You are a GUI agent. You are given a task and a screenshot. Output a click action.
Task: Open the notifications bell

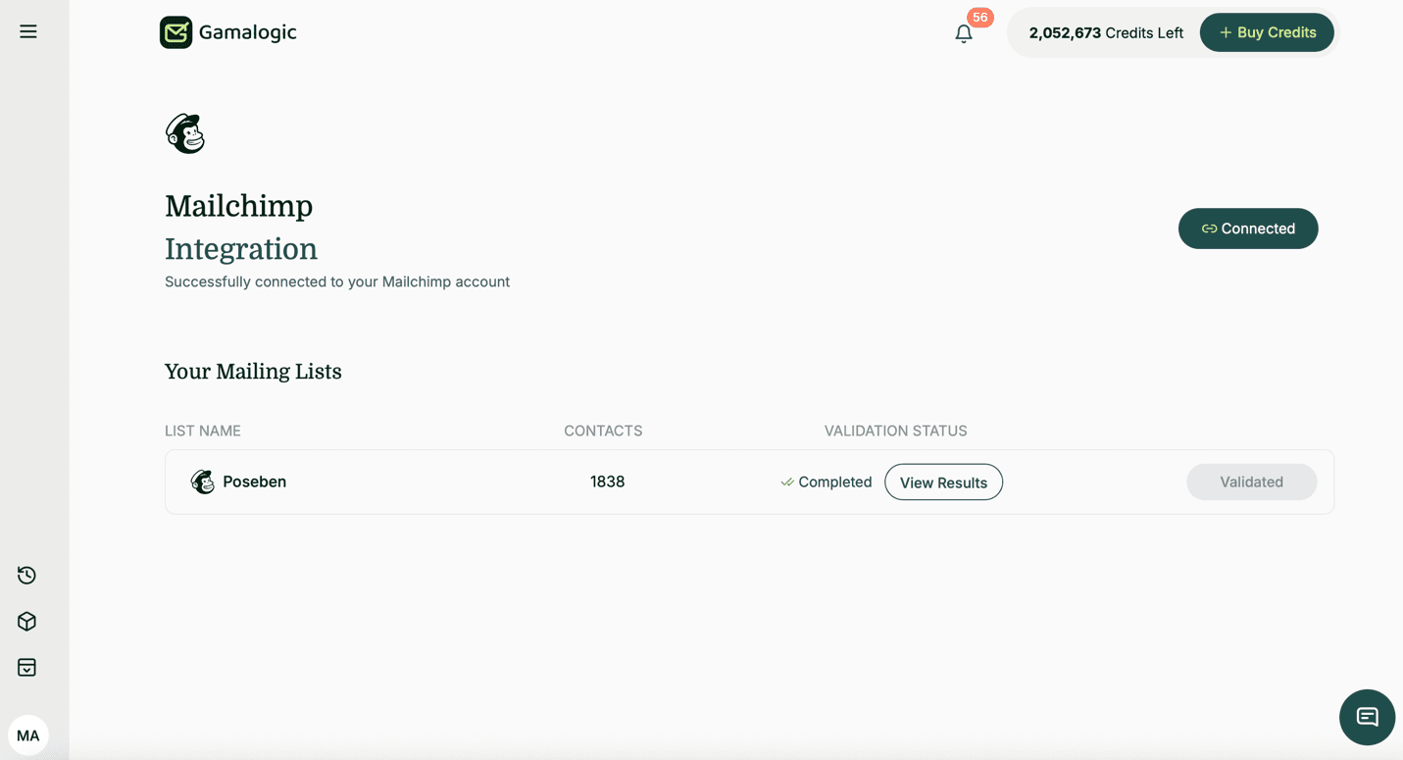pos(964,33)
